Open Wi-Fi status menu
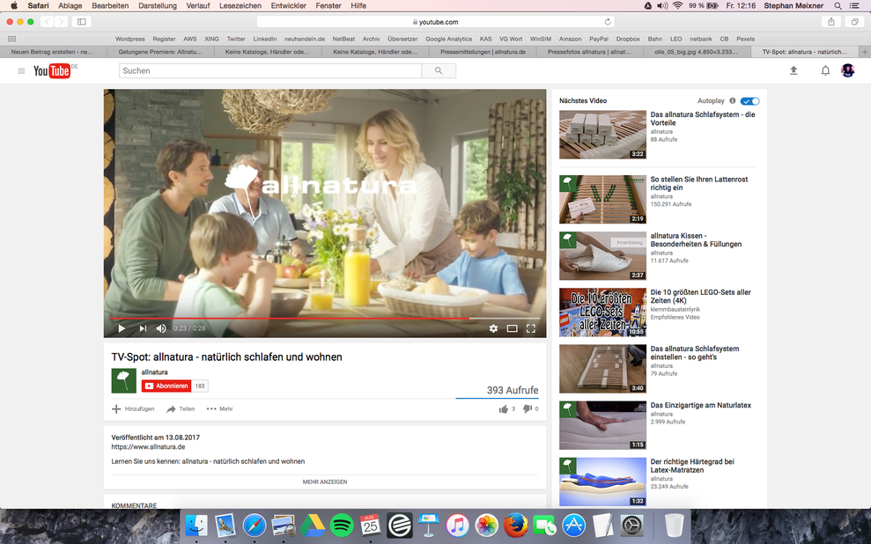The width and height of the screenshot is (871, 544). (x=678, y=5)
